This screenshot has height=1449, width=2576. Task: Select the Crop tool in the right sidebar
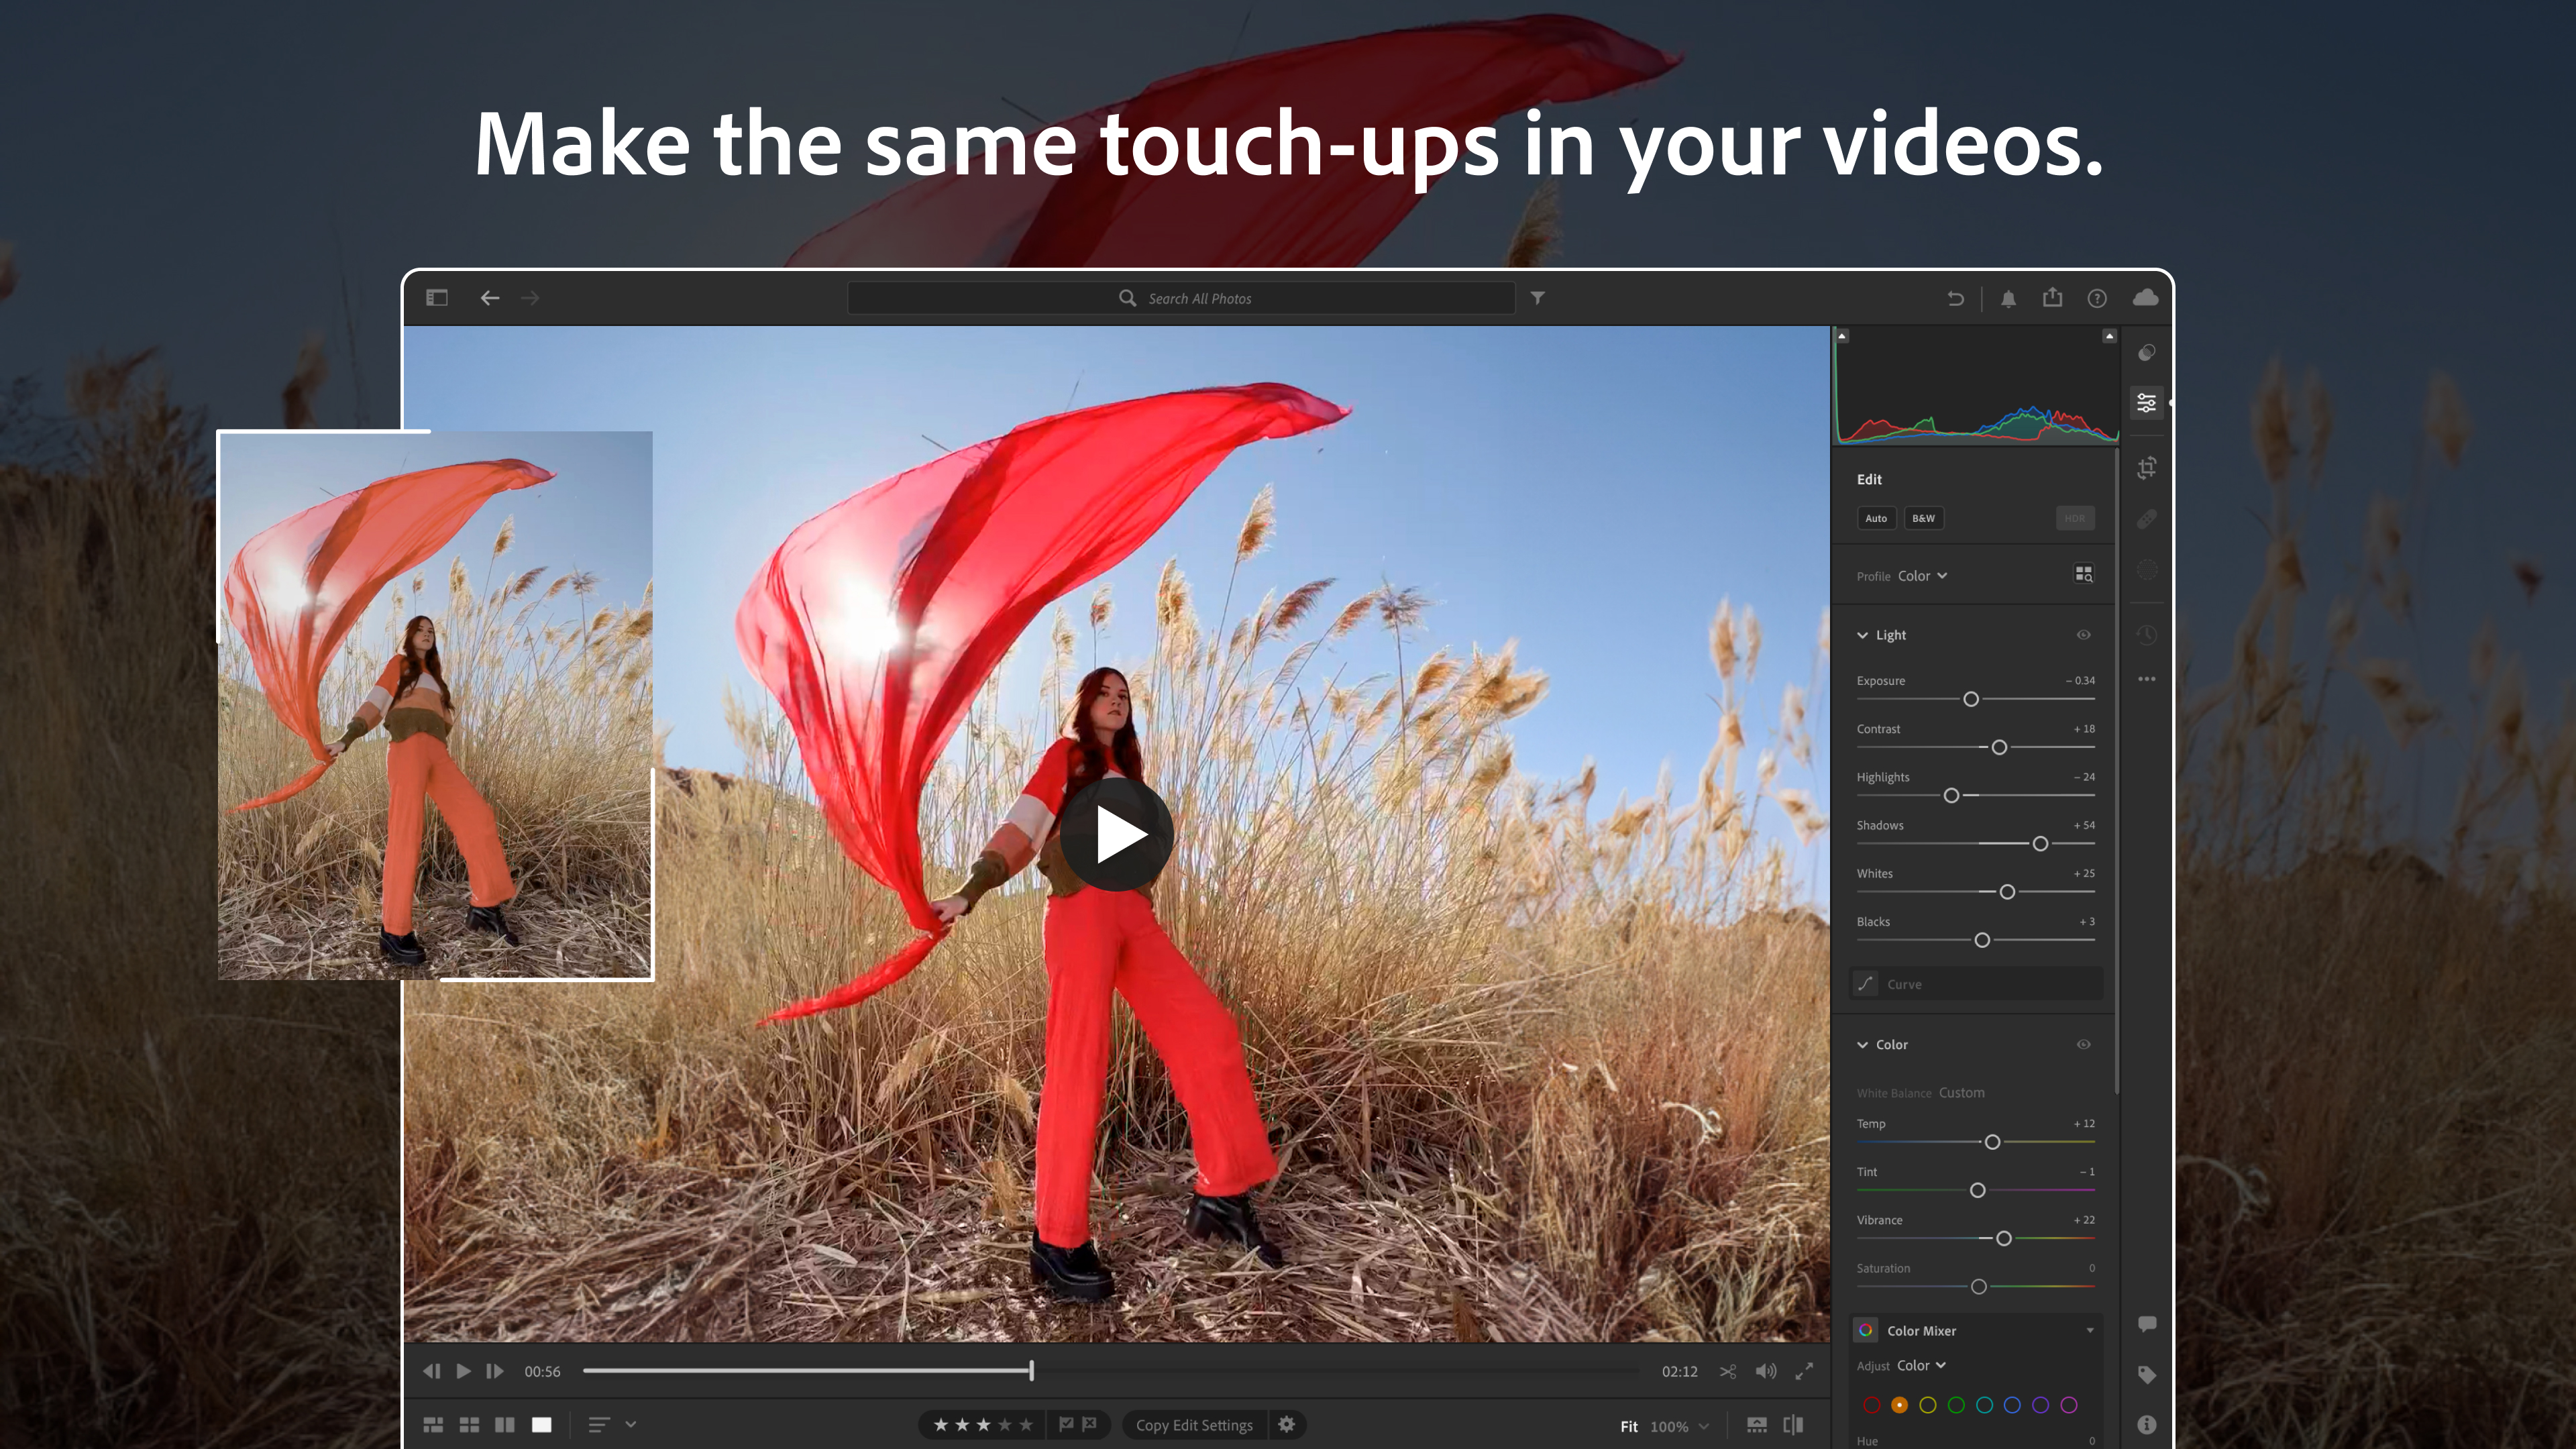[x=2146, y=468]
